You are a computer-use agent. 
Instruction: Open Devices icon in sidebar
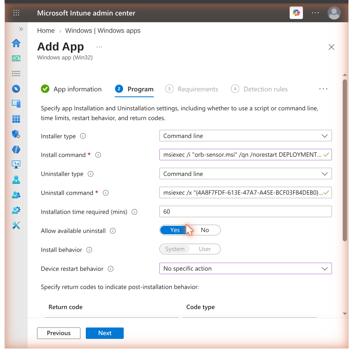click(x=16, y=104)
